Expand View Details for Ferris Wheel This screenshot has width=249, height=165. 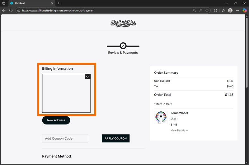point(179,131)
